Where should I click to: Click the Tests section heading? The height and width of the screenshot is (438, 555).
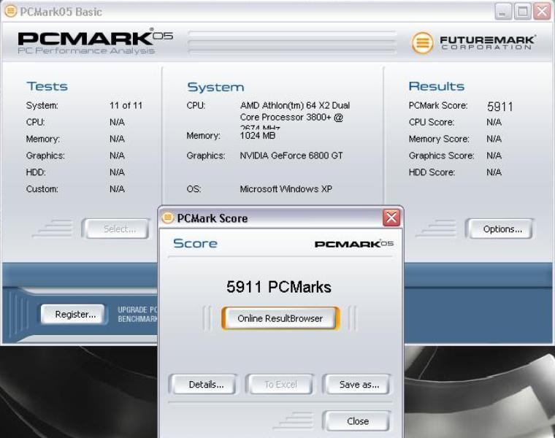click(47, 86)
